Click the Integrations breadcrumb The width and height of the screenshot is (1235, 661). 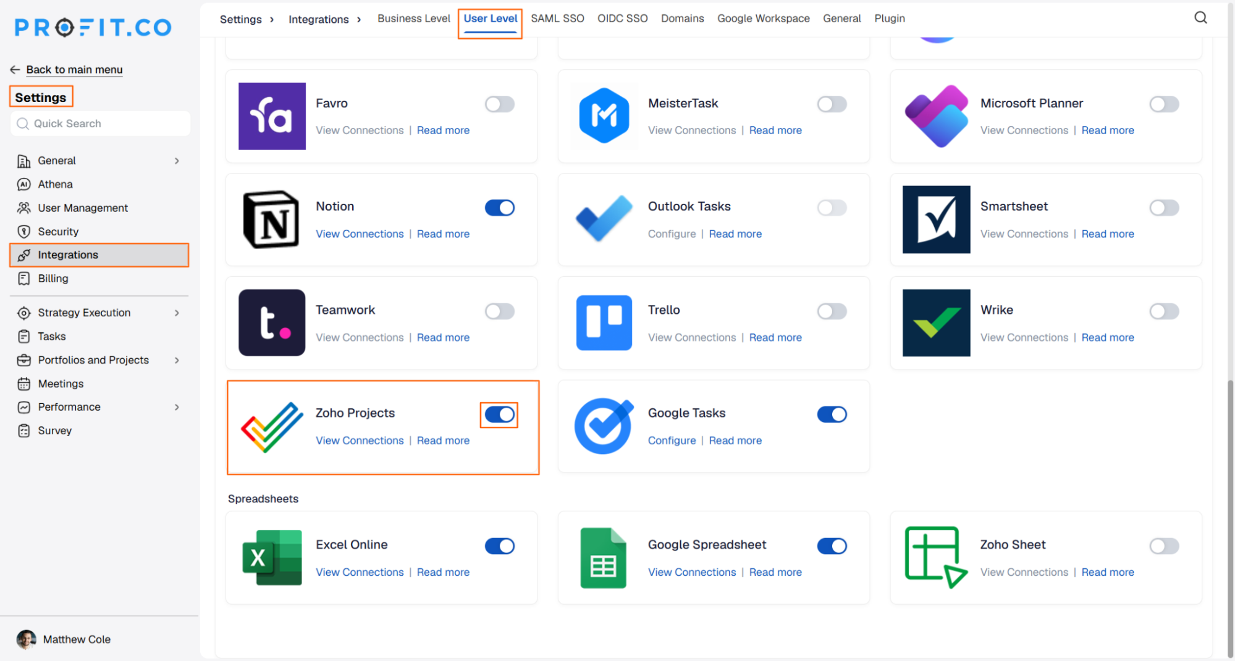click(x=318, y=19)
